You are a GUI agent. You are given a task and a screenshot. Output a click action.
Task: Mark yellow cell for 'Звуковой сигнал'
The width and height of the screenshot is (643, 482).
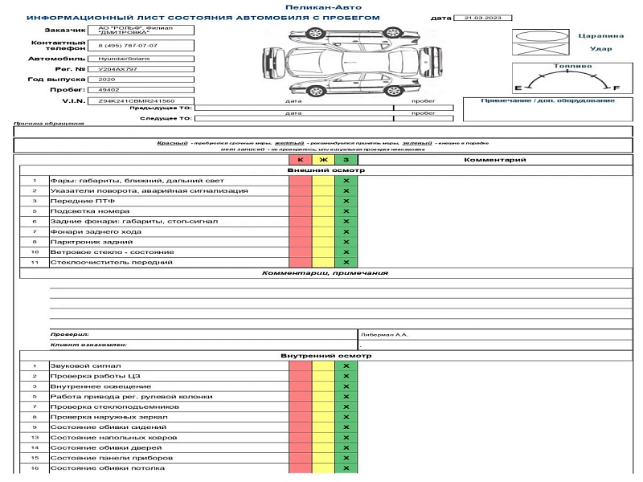click(323, 366)
